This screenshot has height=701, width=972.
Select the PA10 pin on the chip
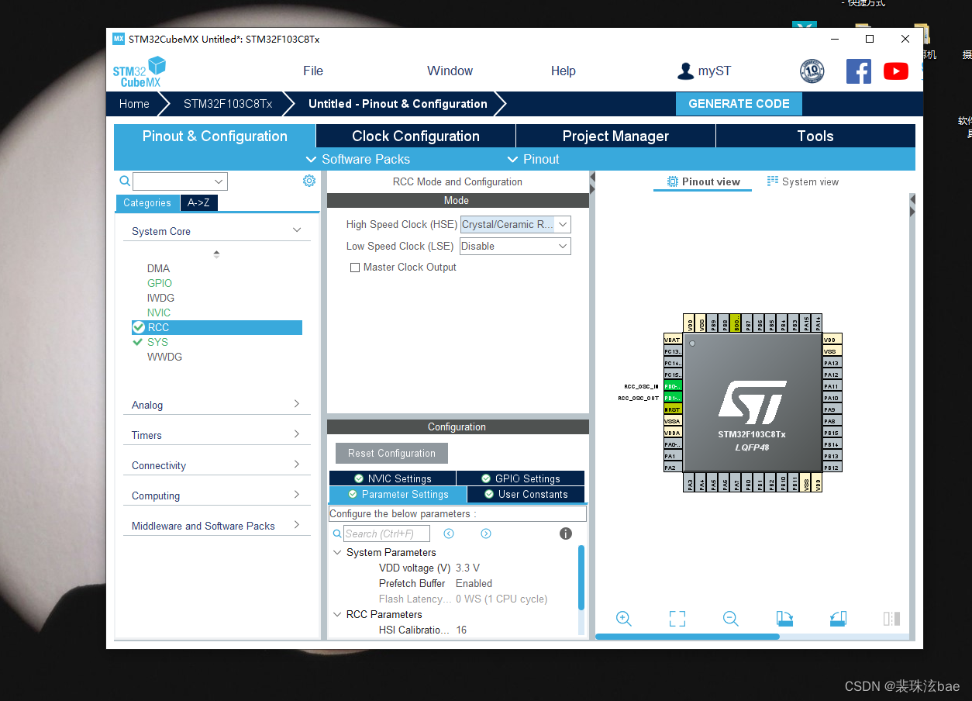[832, 398]
